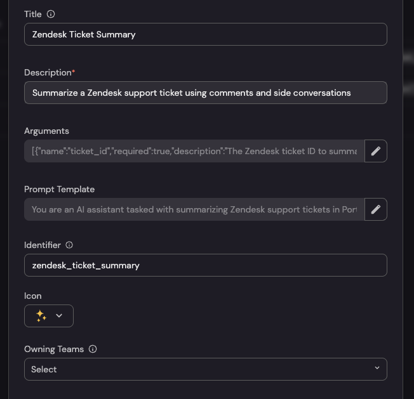Viewport: 414px width, 399px height.
Task: Click the Description label text
Action: (x=48, y=72)
